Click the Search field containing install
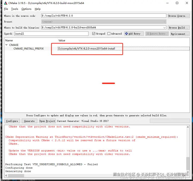193x181 pixels. coord(51,34)
